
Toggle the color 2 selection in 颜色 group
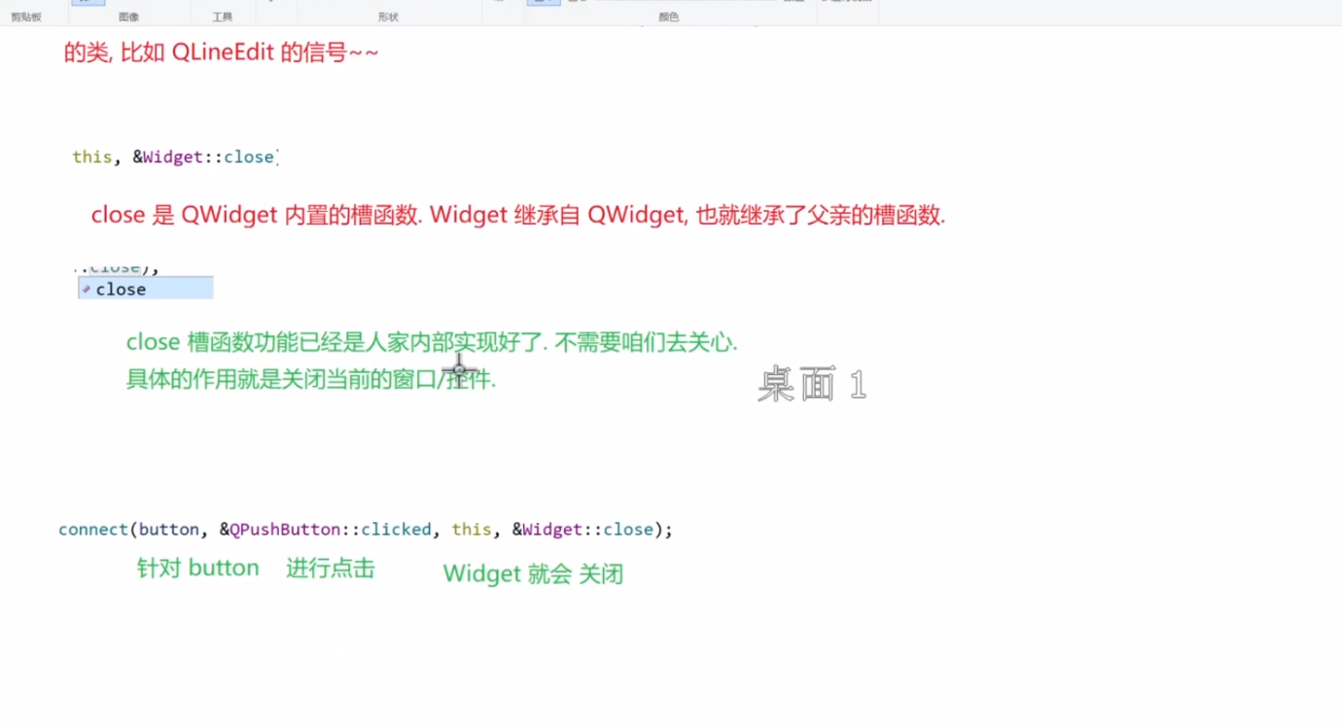pyautogui.click(x=574, y=4)
